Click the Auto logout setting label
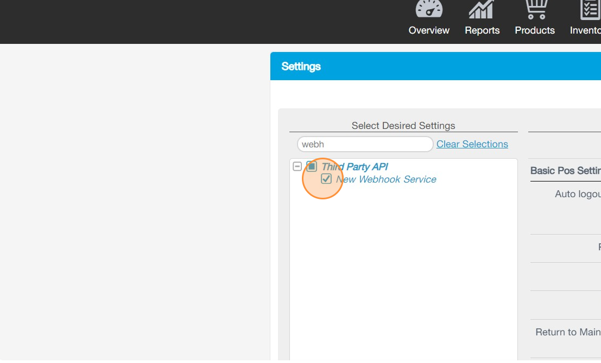This screenshot has width=601, height=363. click(578, 194)
